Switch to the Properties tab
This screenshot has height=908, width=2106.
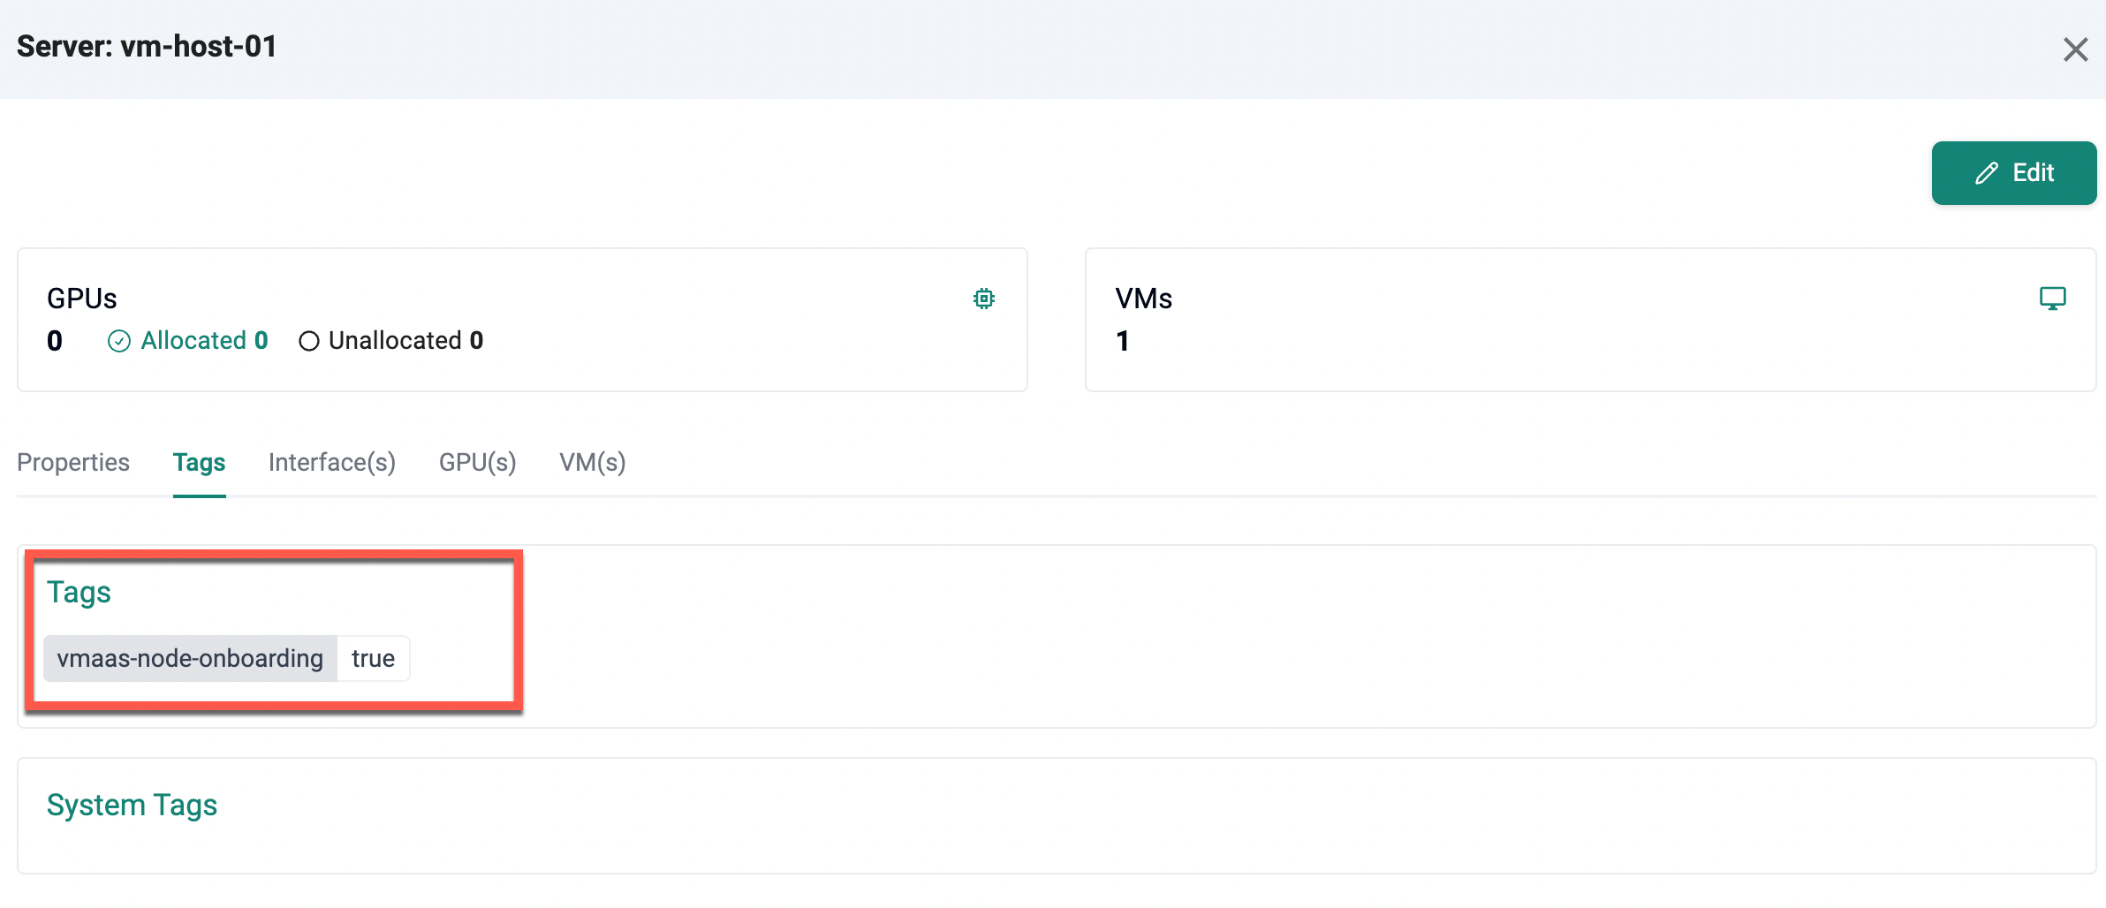73,462
